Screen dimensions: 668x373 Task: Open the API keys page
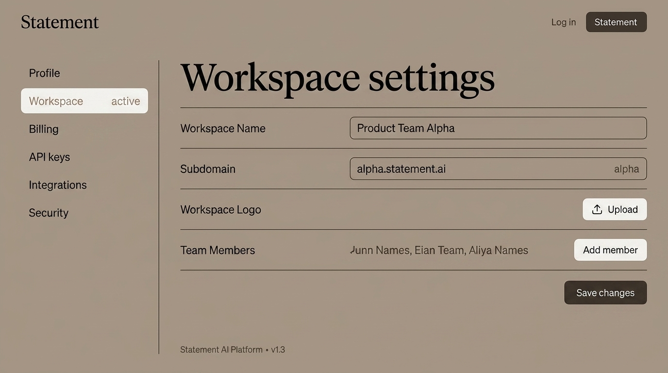click(x=50, y=157)
